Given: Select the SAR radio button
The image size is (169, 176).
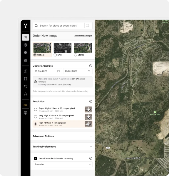Looking at the screenshot, I should (x=55, y=55).
